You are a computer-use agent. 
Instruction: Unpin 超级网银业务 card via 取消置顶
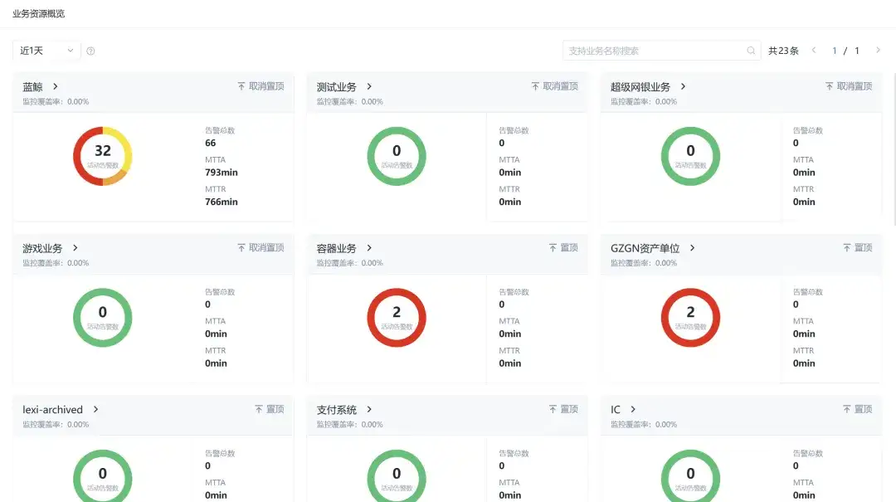849,86
